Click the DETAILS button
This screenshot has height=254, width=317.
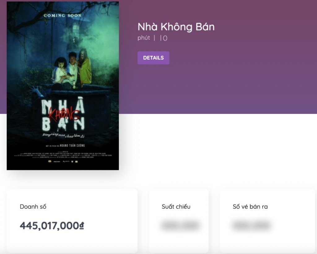153,58
